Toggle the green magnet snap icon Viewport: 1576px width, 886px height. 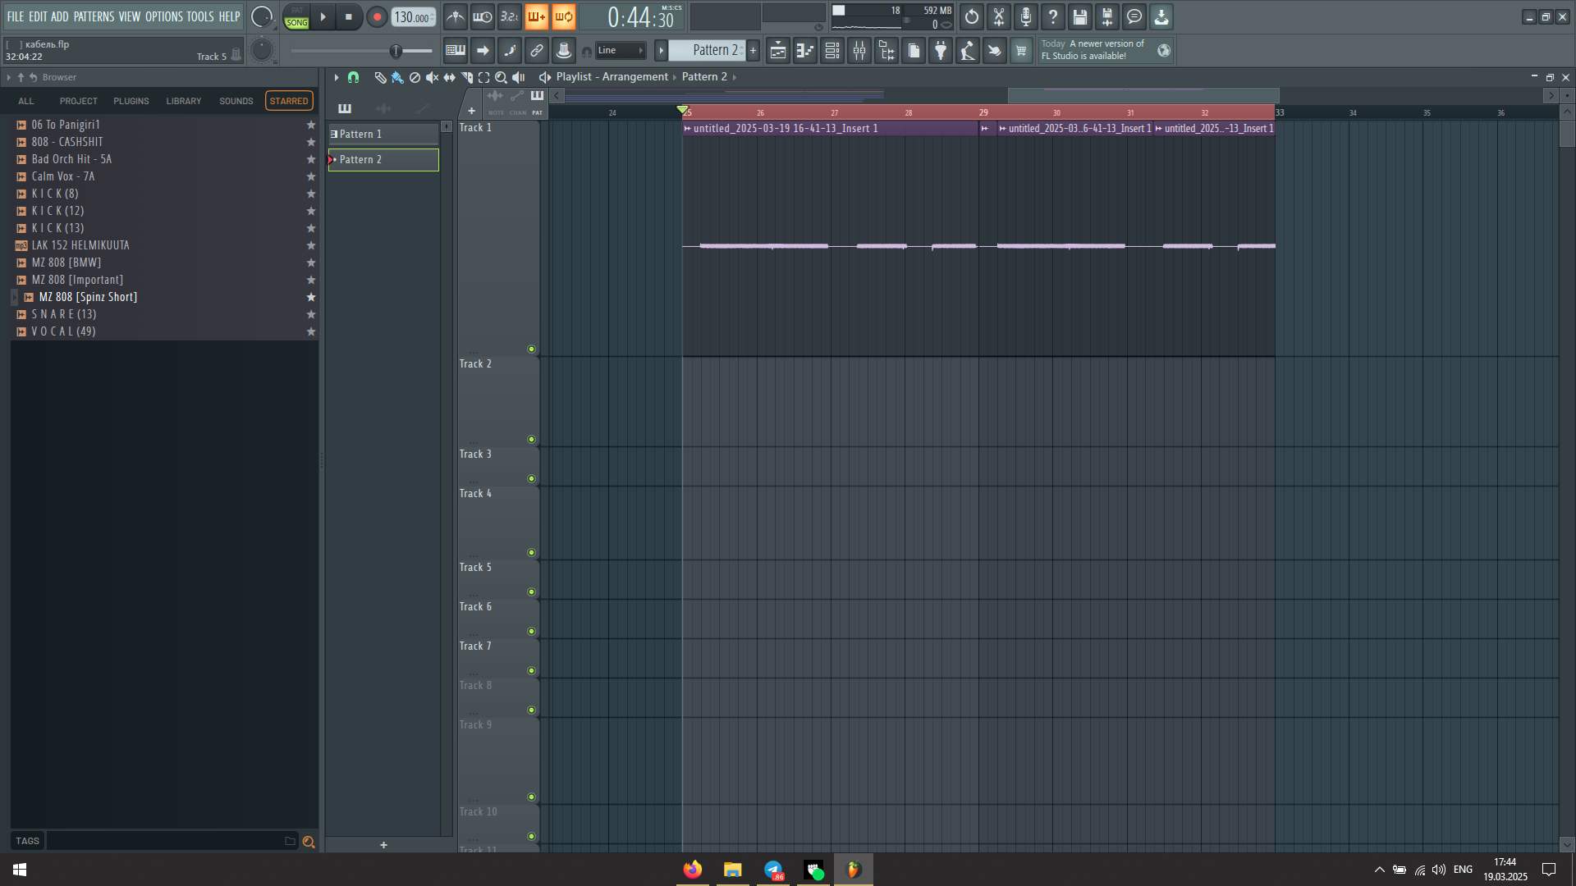click(x=353, y=77)
